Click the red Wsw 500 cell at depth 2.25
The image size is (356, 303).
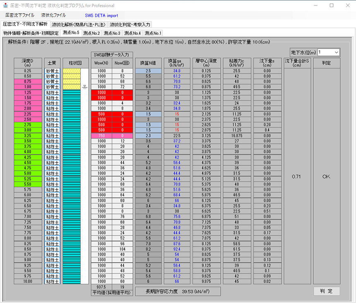tap(101, 114)
